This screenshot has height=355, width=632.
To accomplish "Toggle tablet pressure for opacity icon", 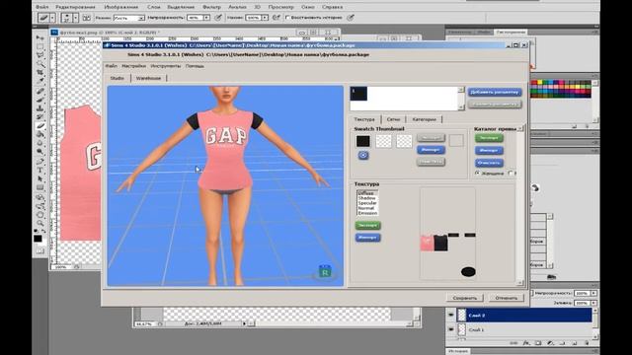I will (218, 18).
